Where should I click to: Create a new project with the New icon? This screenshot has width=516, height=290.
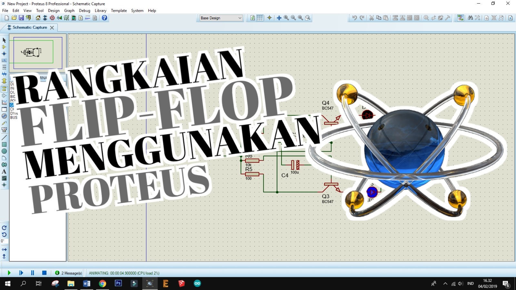pyautogui.click(x=7, y=18)
